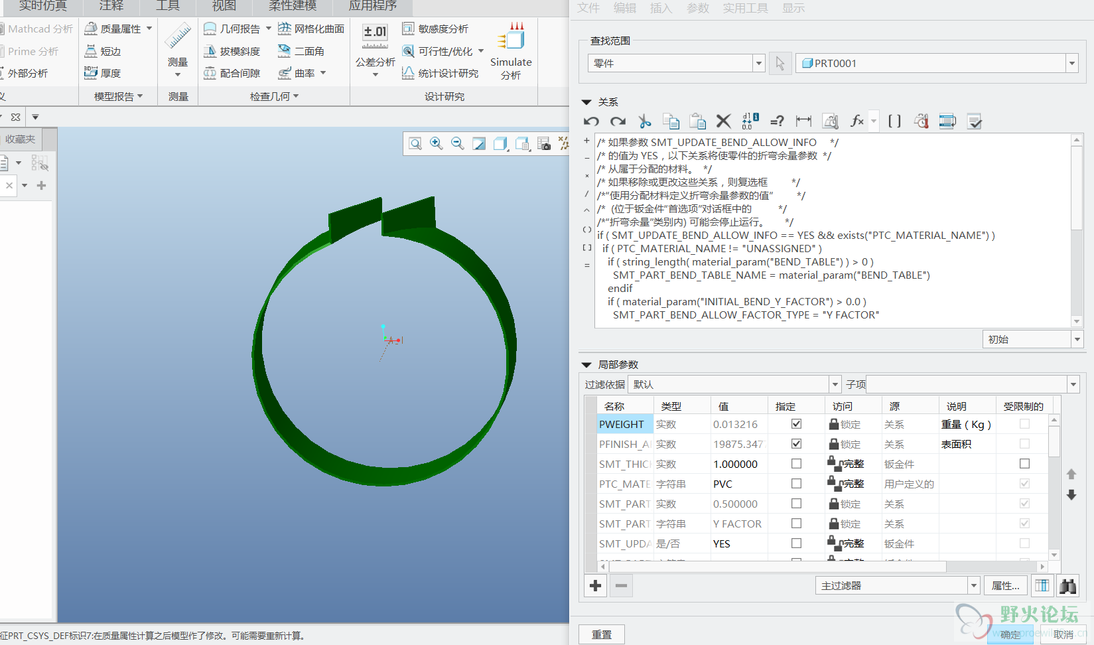Click the 属性... button
This screenshot has height=645, width=1094.
pyautogui.click(x=1005, y=585)
